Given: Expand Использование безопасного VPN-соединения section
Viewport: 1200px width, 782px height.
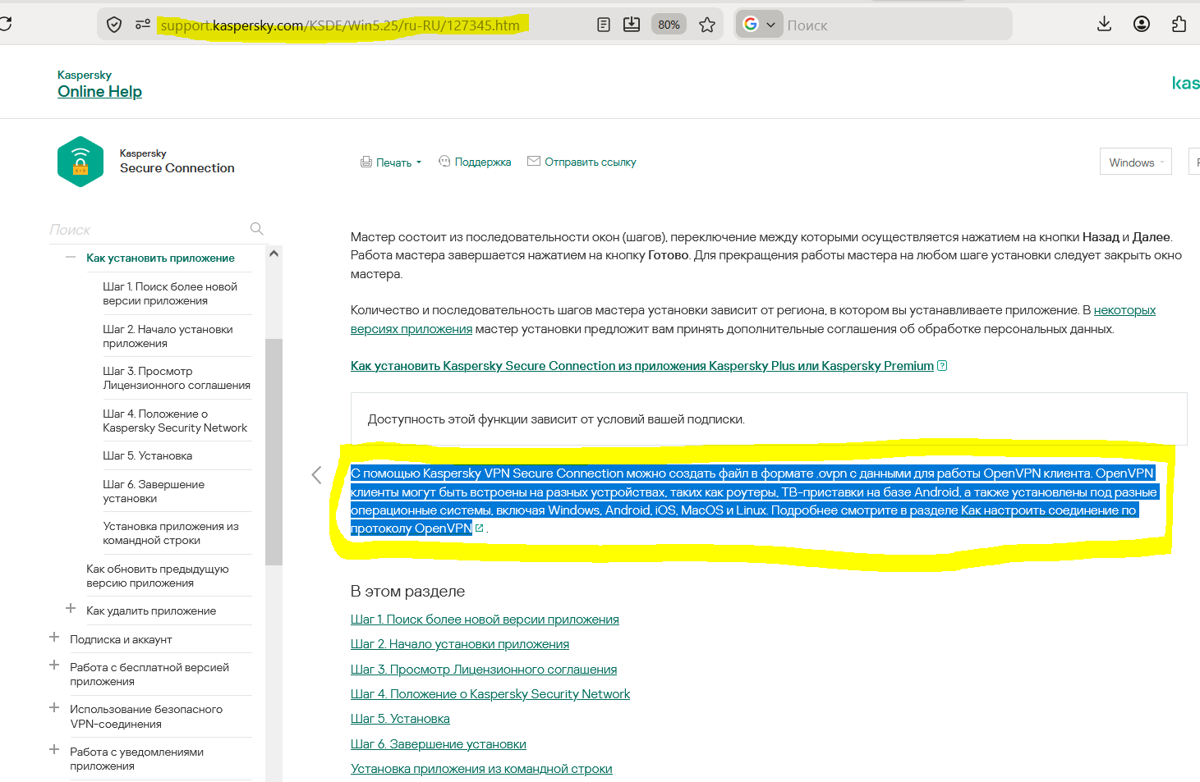Looking at the screenshot, I should point(54,707).
